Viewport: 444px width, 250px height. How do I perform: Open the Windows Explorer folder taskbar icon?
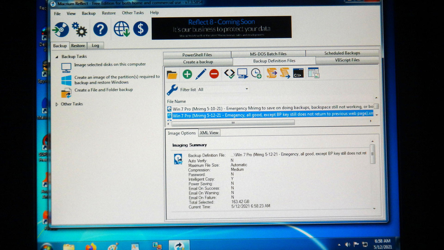[69, 247]
